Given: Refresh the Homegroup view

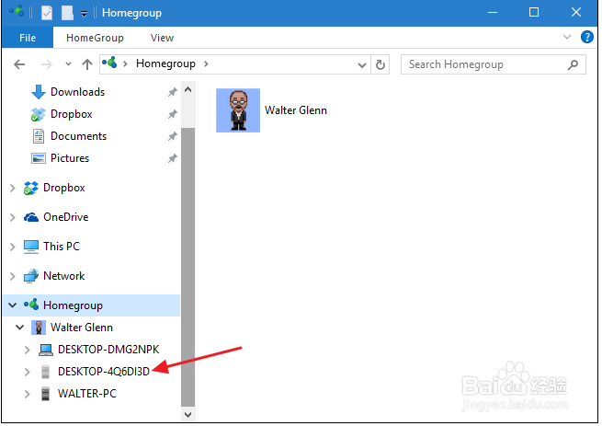Looking at the screenshot, I should pos(381,64).
